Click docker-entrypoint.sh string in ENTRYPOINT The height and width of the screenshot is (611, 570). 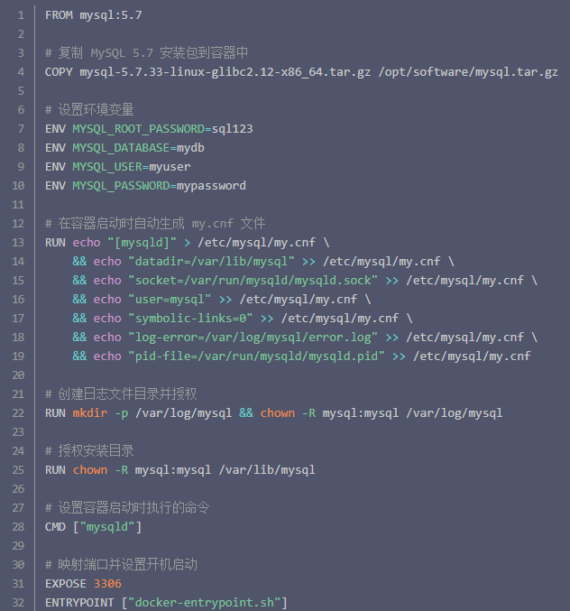coord(205,603)
